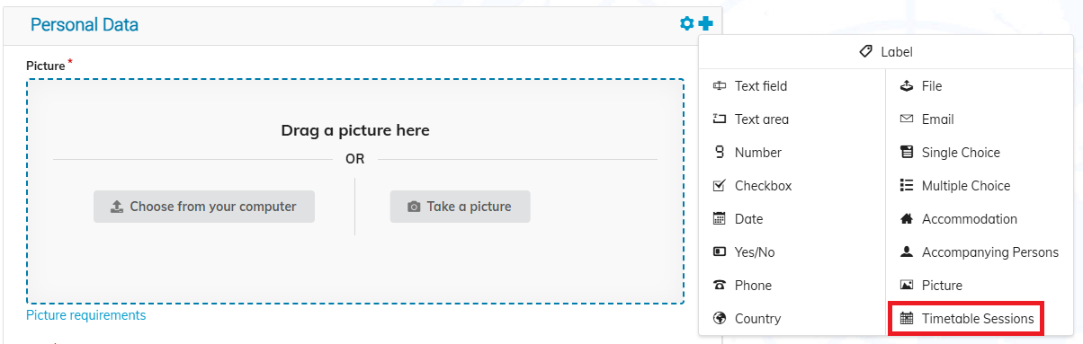Choose the Text area field type

pyautogui.click(x=792, y=119)
